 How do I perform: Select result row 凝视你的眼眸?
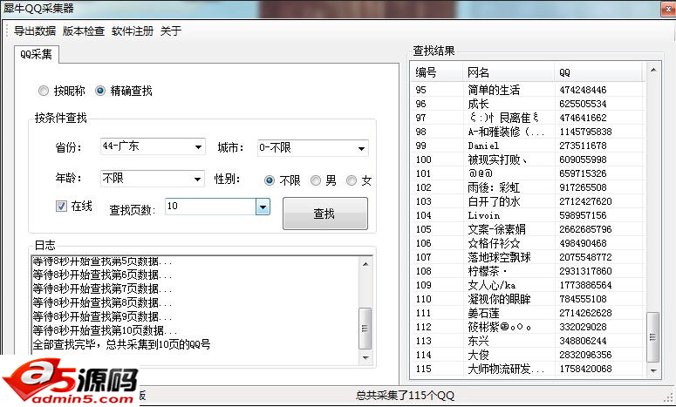click(x=528, y=299)
